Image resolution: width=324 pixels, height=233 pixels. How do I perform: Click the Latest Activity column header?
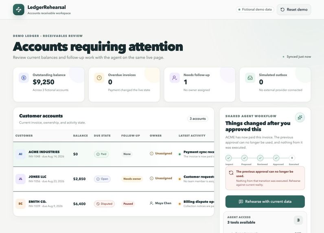192,135
